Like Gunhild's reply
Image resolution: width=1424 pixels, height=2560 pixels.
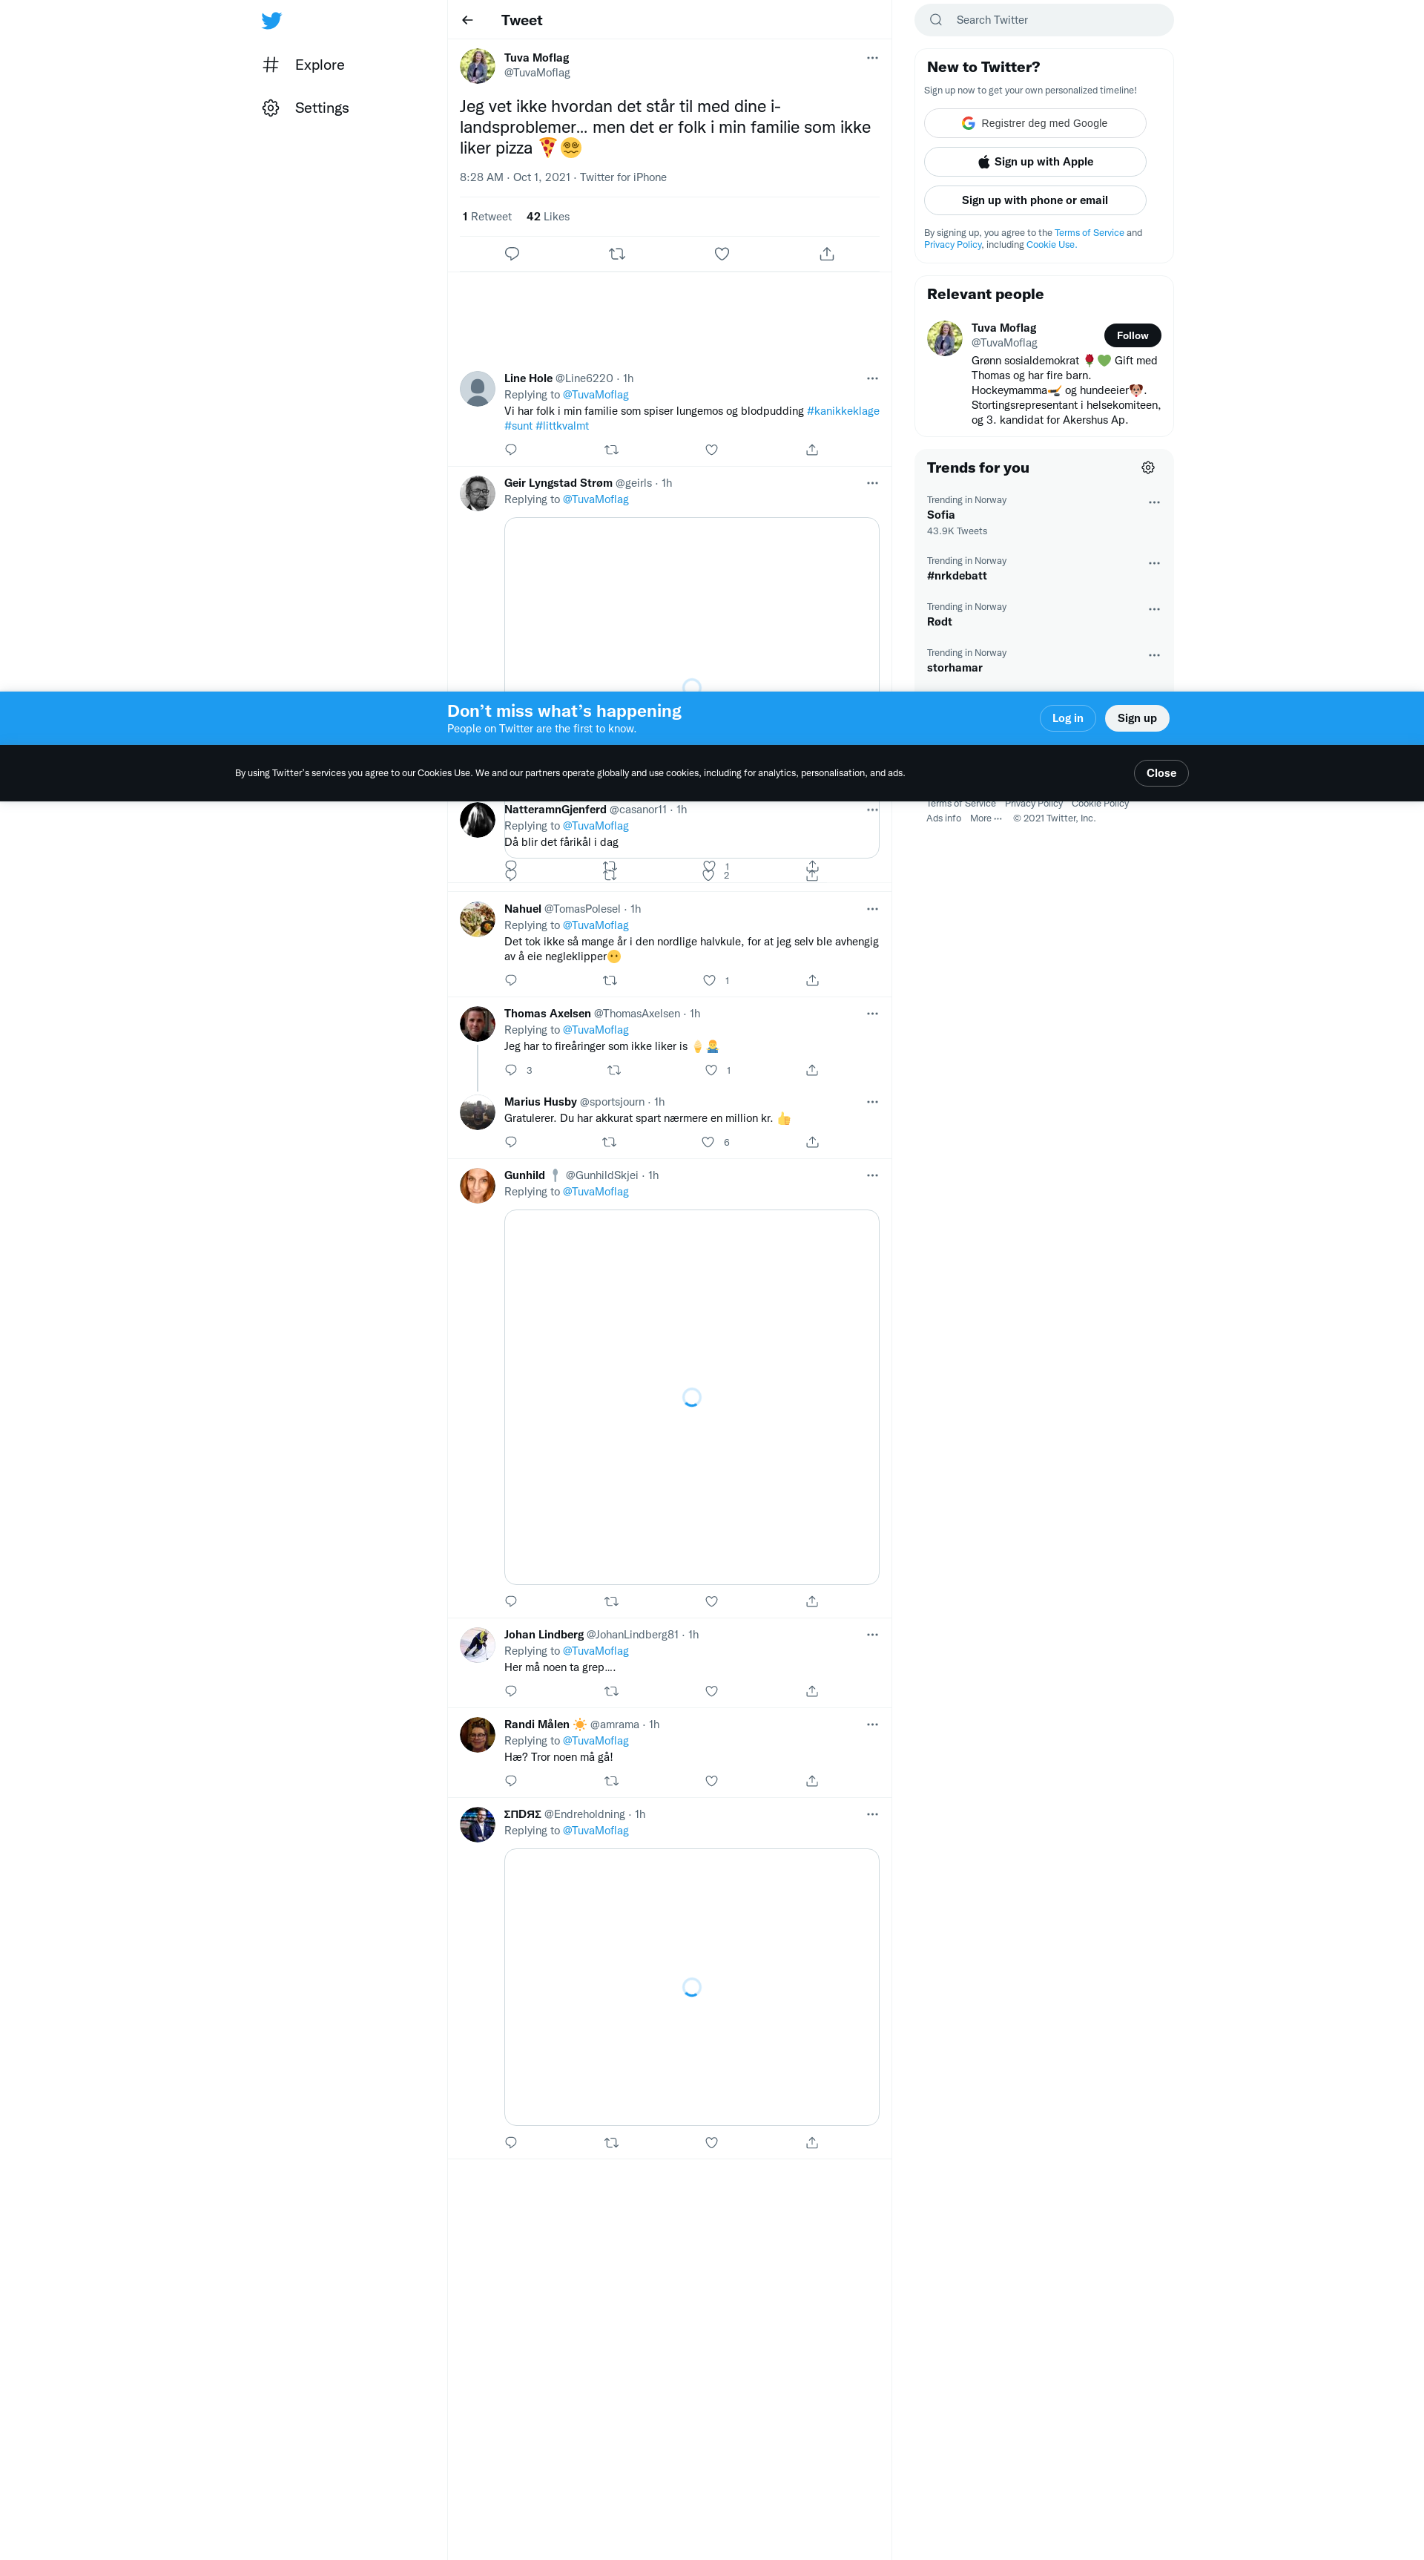point(712,1602)
